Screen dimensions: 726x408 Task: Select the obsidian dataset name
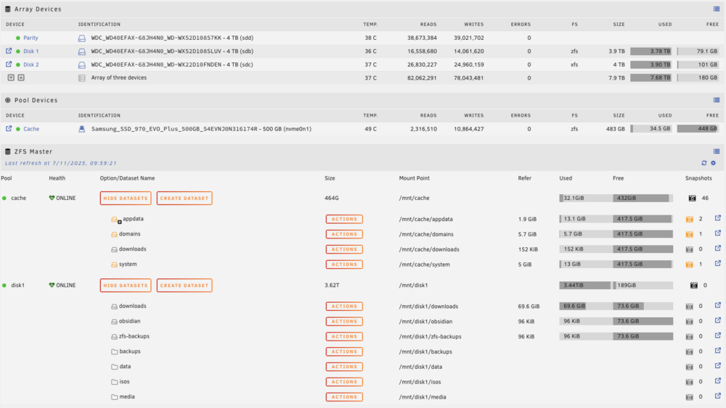(x=130, y=321)
